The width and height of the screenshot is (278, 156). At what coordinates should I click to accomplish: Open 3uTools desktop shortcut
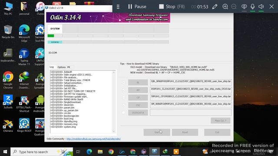(x=8, y=102)
